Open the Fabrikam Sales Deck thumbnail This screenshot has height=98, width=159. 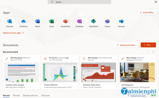point(99,72)
